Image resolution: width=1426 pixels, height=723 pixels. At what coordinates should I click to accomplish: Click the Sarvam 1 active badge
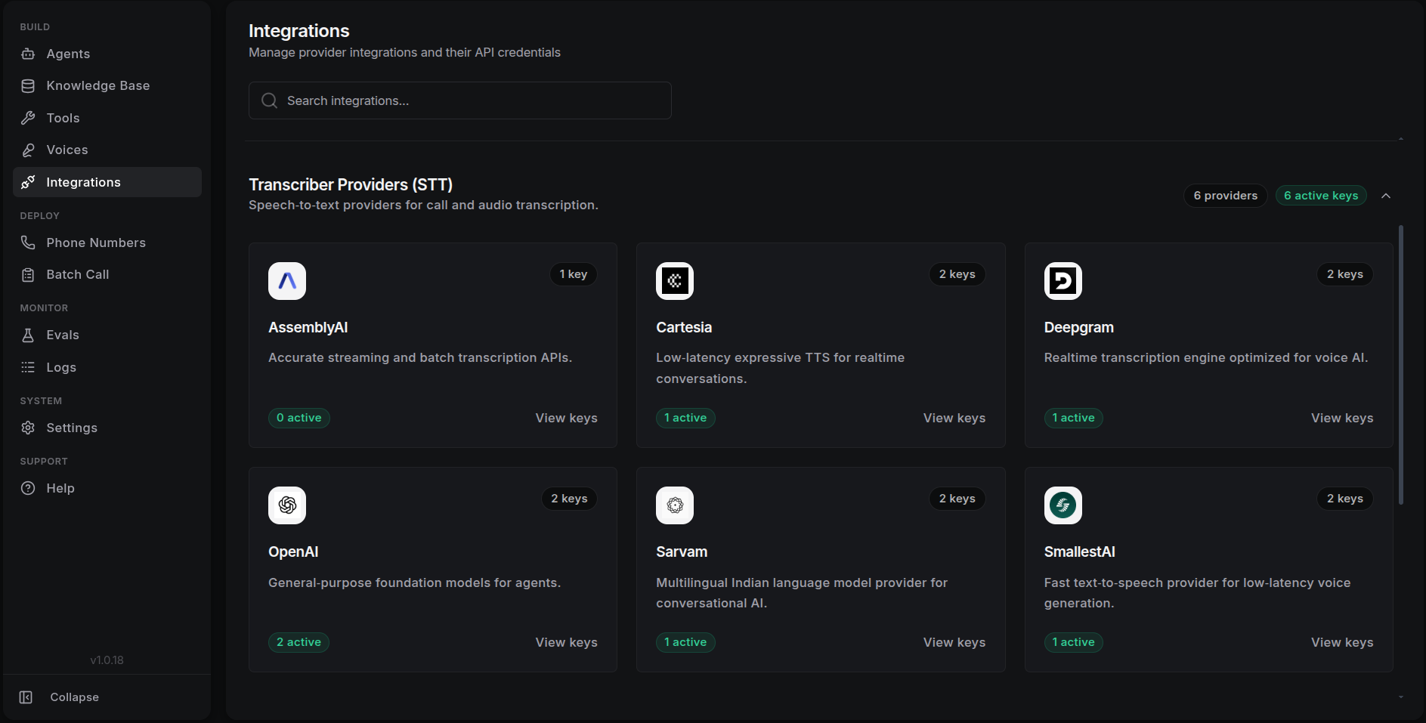(x=685, y=642)
